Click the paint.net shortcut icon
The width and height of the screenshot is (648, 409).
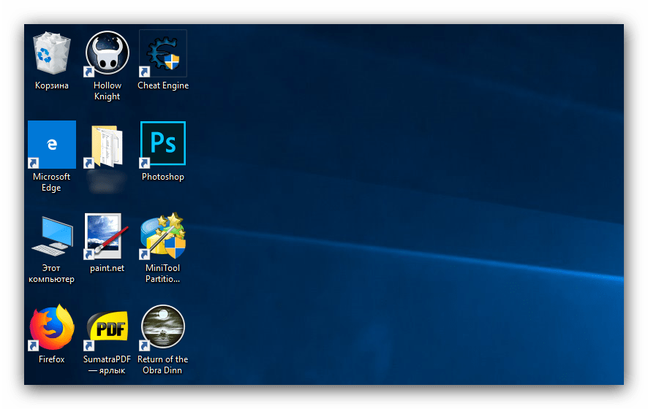coord(108,236)
